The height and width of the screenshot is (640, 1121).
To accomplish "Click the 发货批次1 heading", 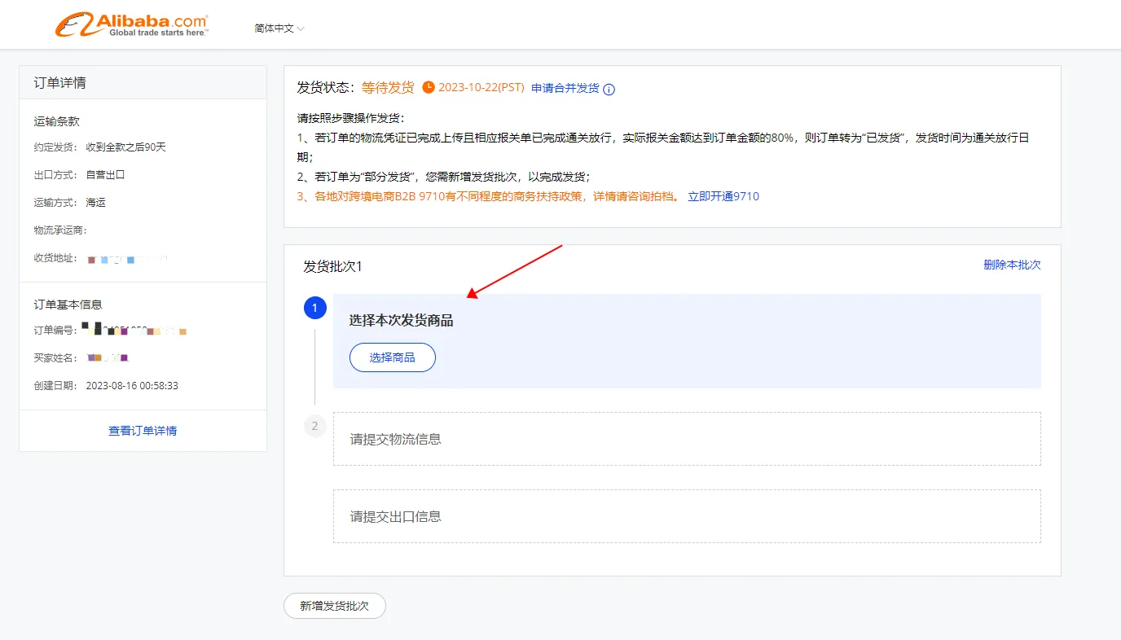I will click(332, 266).
